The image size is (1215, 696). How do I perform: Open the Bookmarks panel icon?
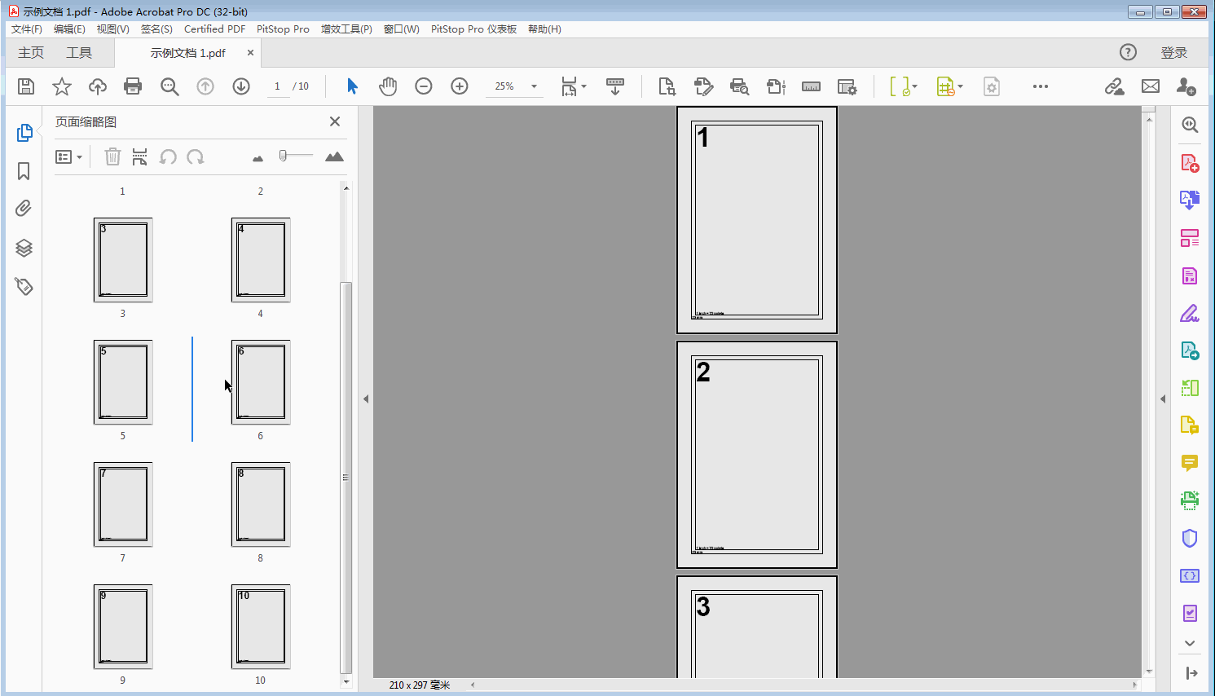point(24,171)
